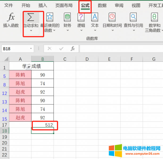
Task: Click the Select All corner triangle
Action: [x=6, y=59]
